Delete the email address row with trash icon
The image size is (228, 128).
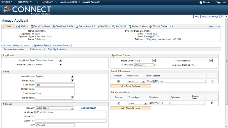tap(212, 81)
